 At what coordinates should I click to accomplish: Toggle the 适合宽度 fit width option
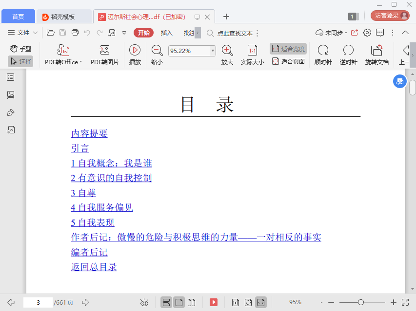click(x=288, y=49)
